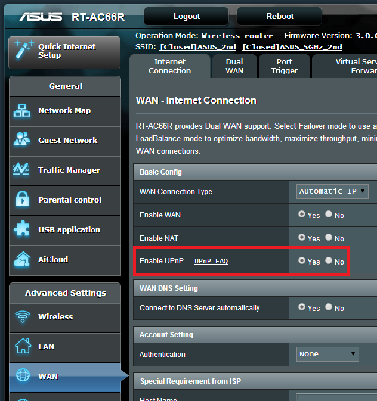Choose No for Enable WAN
The height and width of the screenshot is (401, 377).
pyautogui.click(x=329, y=215)
